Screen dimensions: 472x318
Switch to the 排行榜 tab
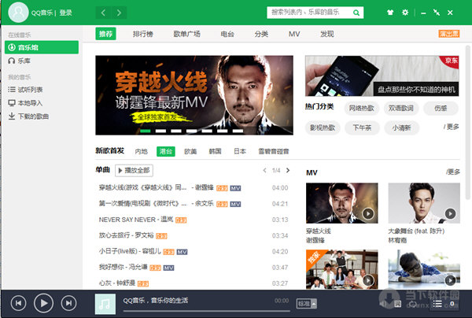click(x=143, y=34)
